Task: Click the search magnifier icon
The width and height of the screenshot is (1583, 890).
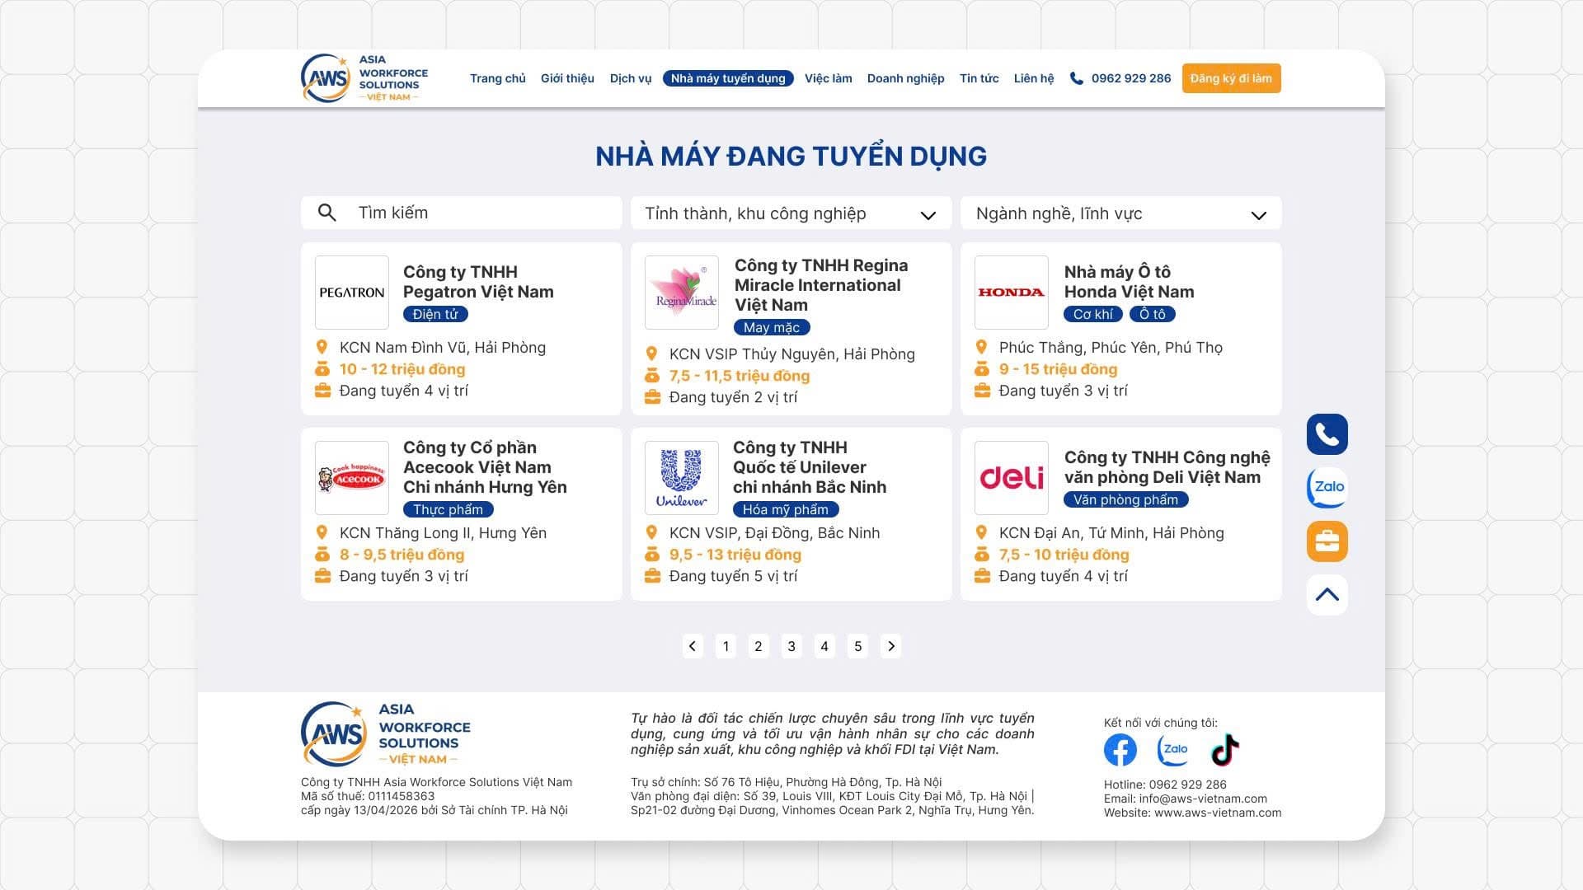Action: [326, 213]
